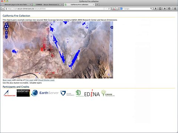Click the red add-on toolbar icon
The height and width of the screenshot is (133, 178).
114,8
